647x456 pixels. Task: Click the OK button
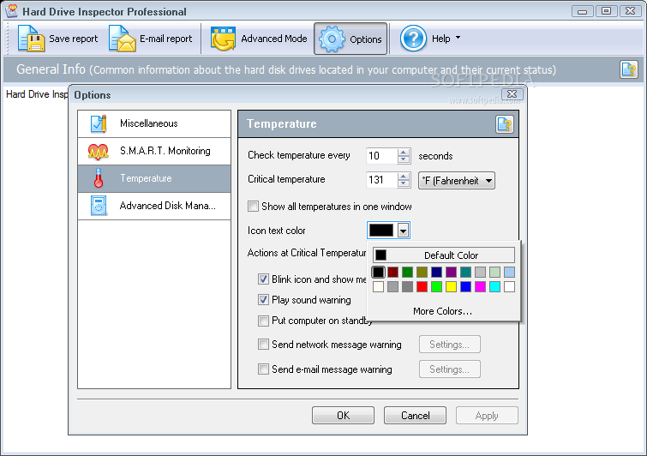pos(343,415)
